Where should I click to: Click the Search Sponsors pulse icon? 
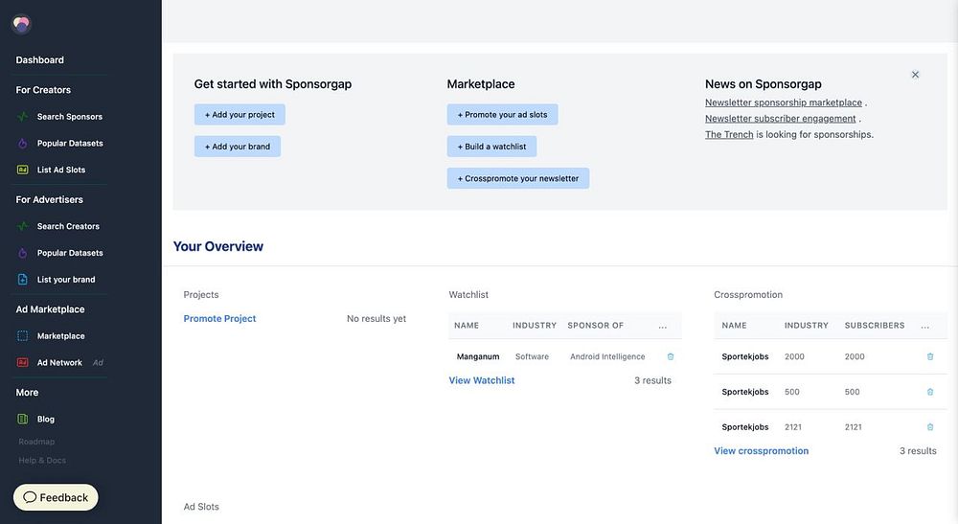[x=22, y=117]
